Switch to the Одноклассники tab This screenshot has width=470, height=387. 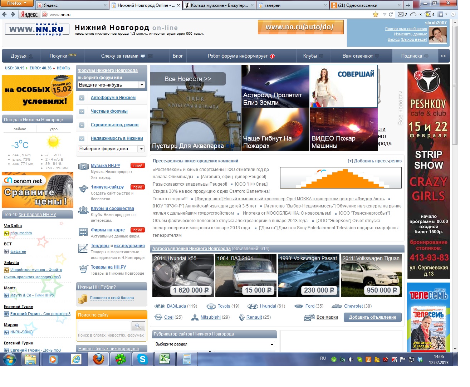(366, 5)
